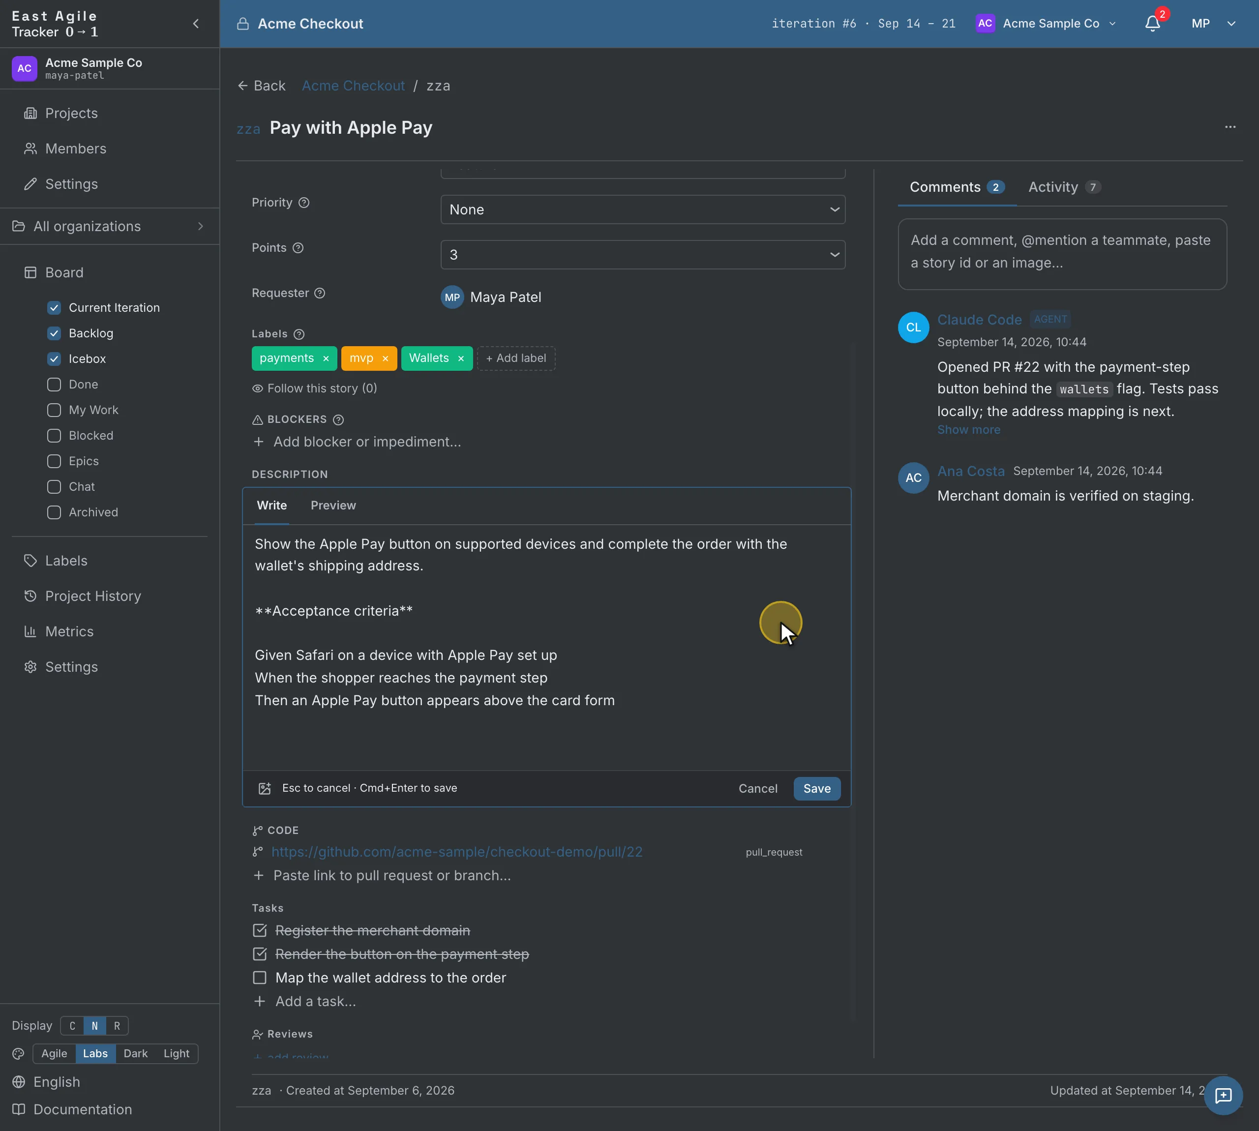Click the Blockers help question icon
The width and height of the screenshot is (1259, 1131).
[x=338, y=420]
